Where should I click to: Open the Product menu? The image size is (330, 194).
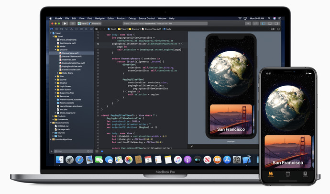click(121, 18)
